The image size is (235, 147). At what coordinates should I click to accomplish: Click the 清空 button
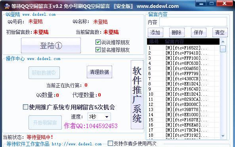(220, 32)
